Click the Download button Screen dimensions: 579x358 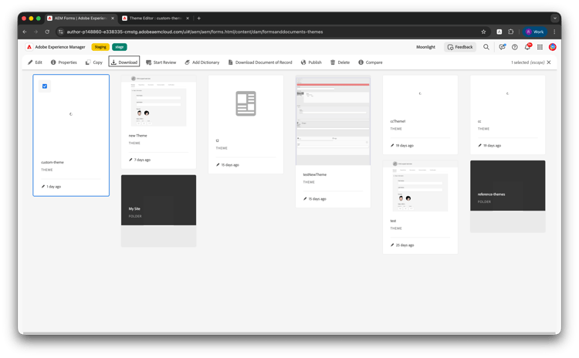point(124,62)
